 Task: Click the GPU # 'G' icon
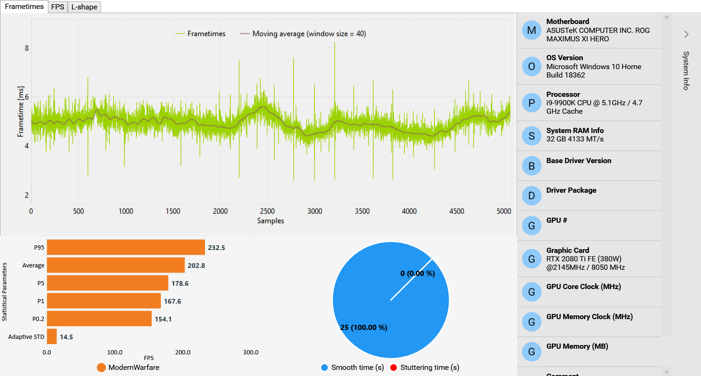[532, 226]
